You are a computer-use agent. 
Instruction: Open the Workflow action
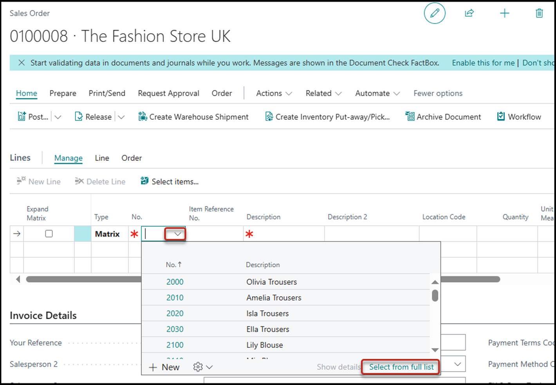[x=519, y=117]
